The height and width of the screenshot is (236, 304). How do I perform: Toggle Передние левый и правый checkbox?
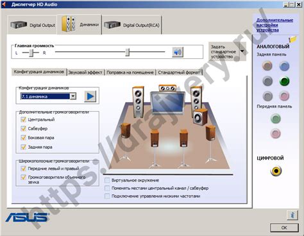tap(23, 169)
